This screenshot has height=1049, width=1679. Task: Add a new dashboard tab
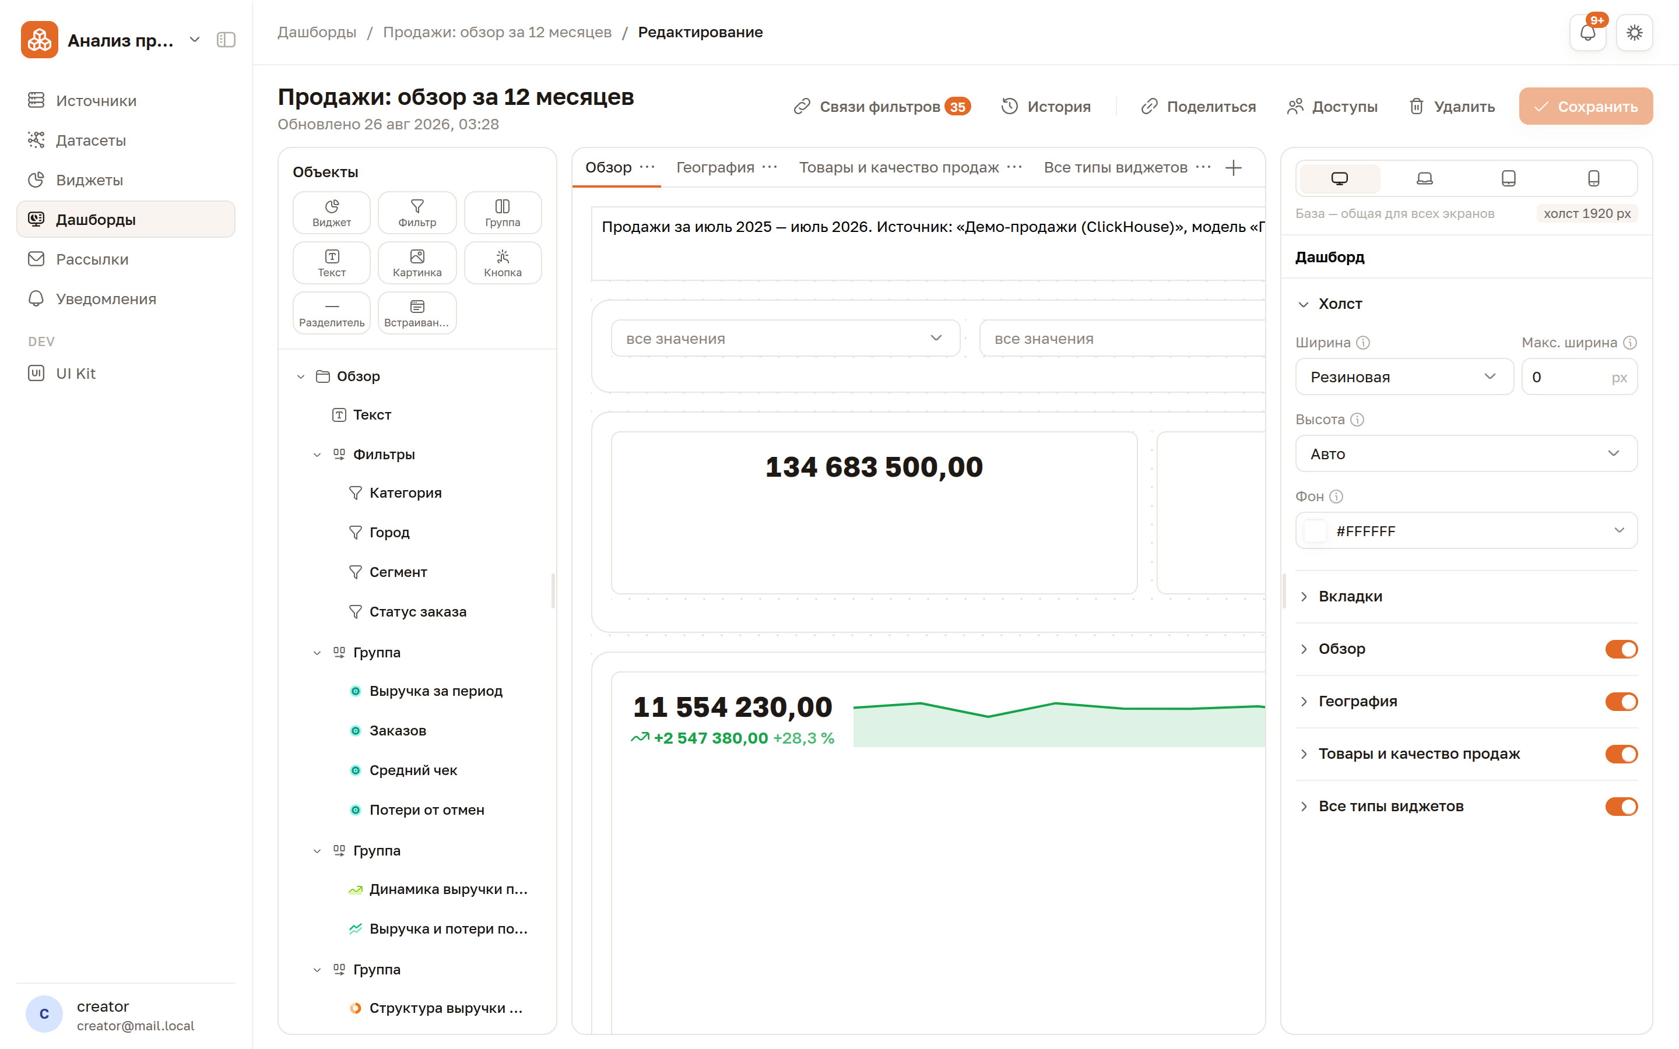(1234, 168)
